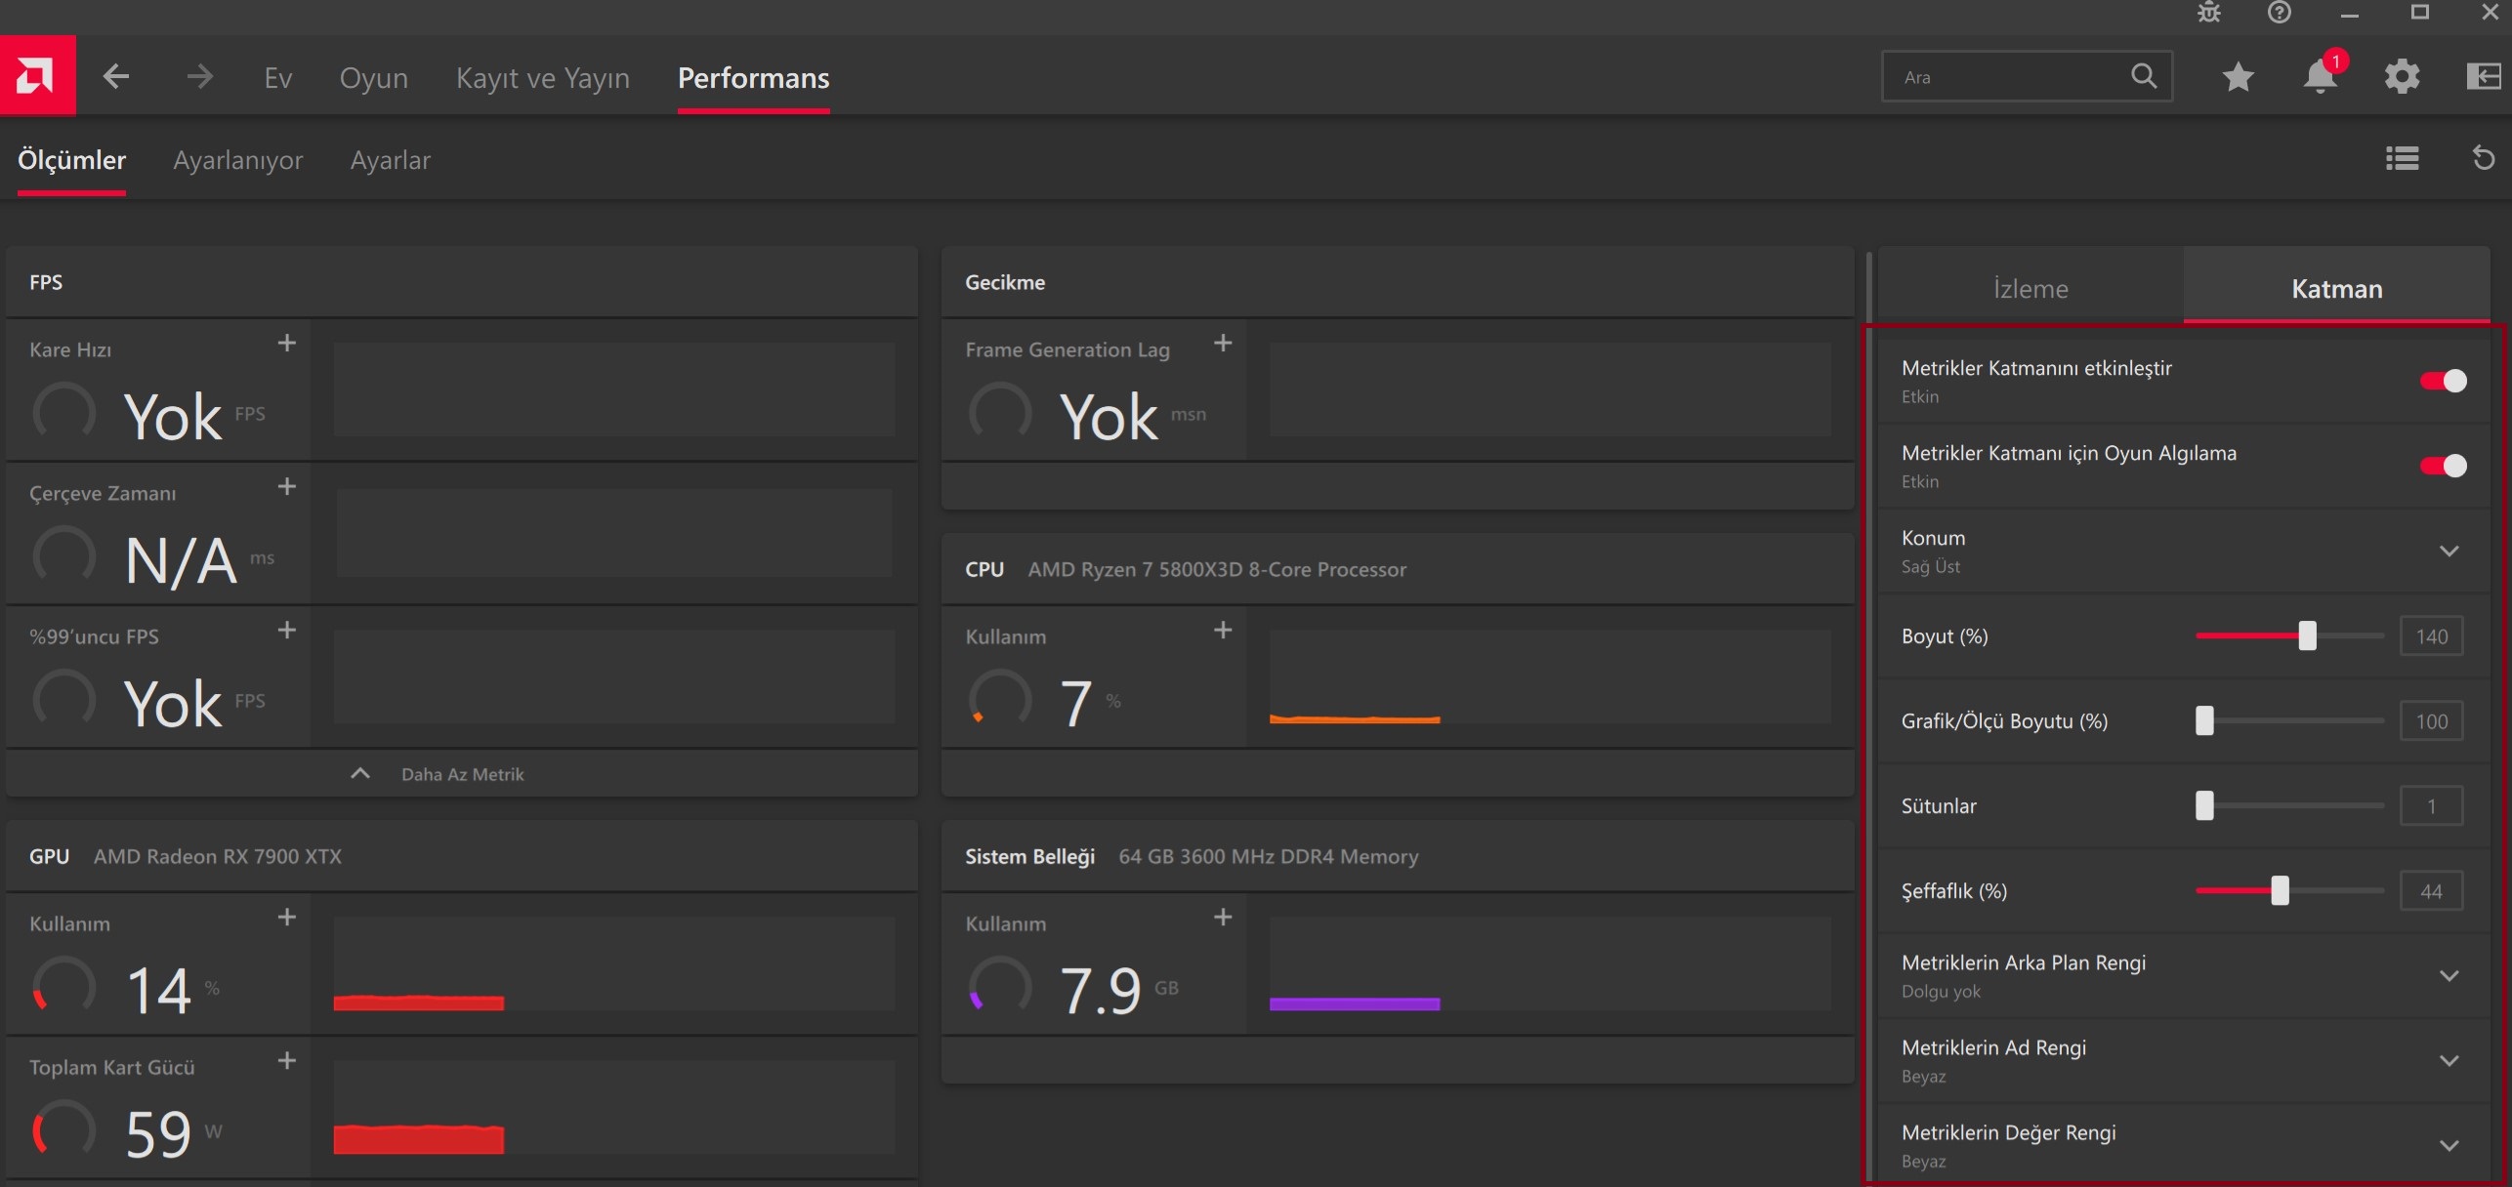Click the Şeffaflık value field 44
Viewport: 2512px width, 1187px height.
pos(2431,891)
